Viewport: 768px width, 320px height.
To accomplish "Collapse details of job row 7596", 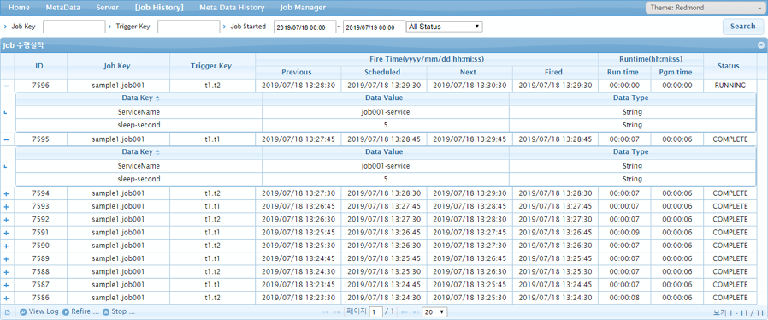I will [6, 86].
